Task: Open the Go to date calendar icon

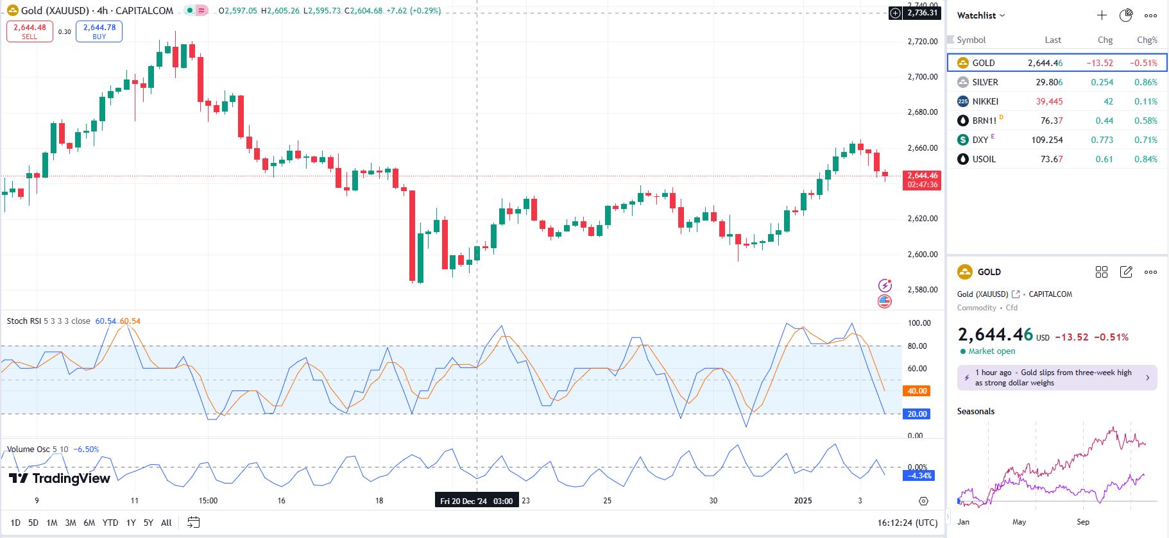Action: pos(193,523)
